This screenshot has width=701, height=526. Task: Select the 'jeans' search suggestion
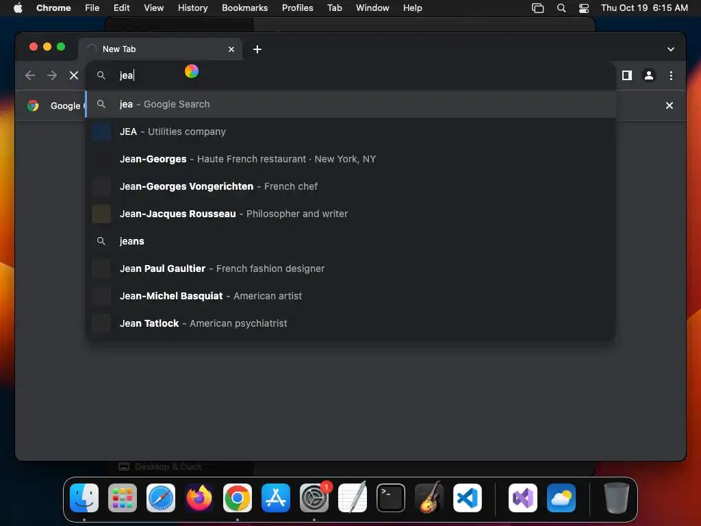pyautogui.click(x=351, y=241)
